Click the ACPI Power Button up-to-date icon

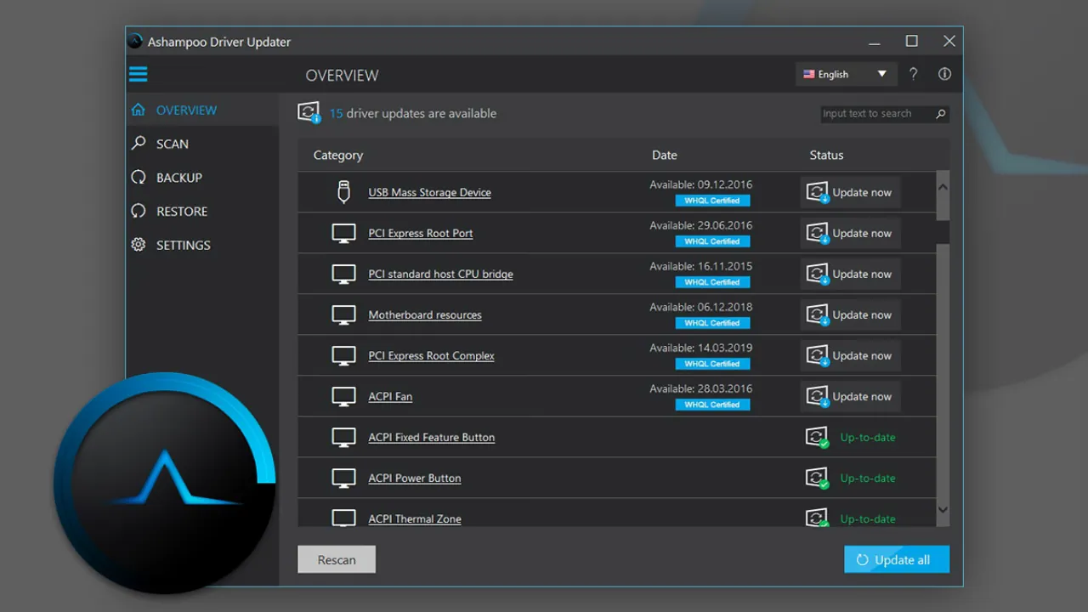coord(817,478)
